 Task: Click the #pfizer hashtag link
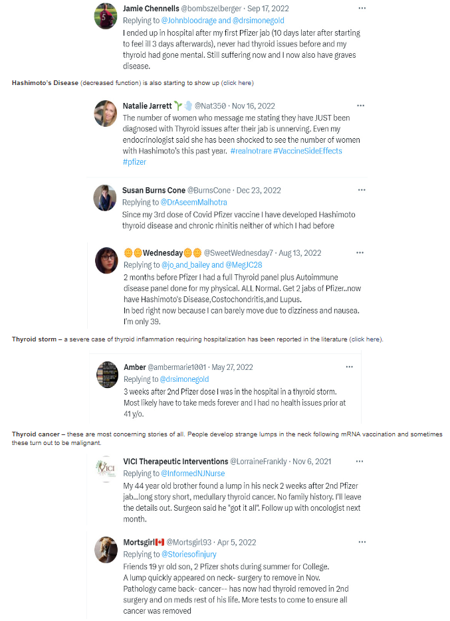[134, 162]
